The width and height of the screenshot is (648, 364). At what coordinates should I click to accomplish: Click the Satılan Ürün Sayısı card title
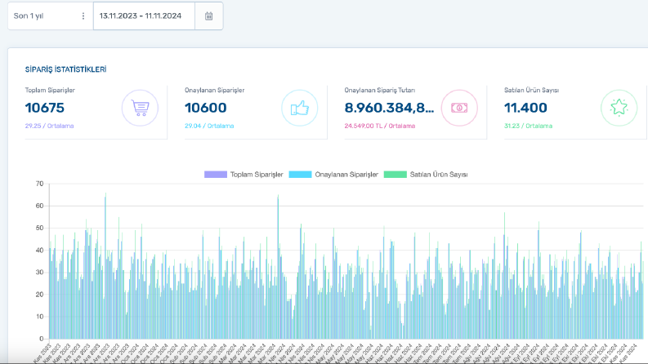pyautogui.click(x=531, y=90)
